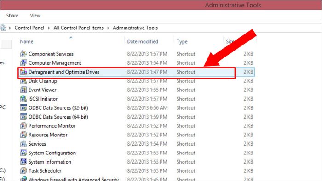Select ODBC Data Sources (32-bit) name

coord(58,108)
